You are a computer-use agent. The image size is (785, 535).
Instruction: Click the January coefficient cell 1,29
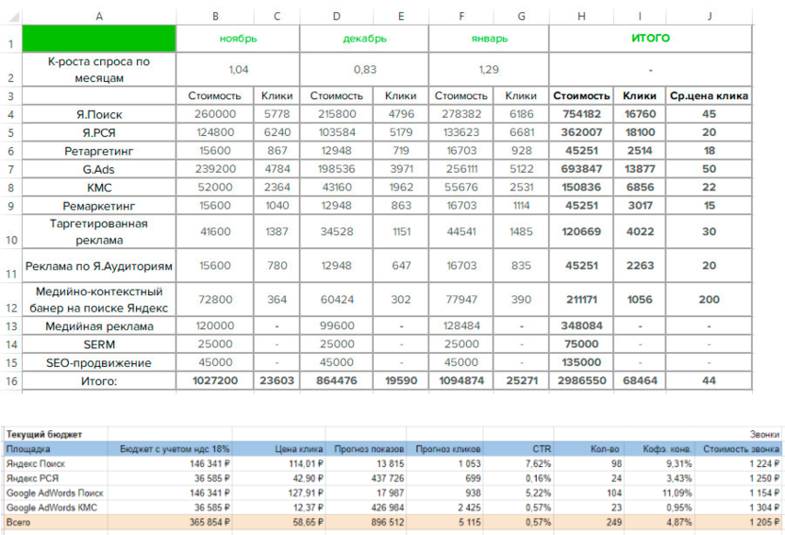coord(488,70)
